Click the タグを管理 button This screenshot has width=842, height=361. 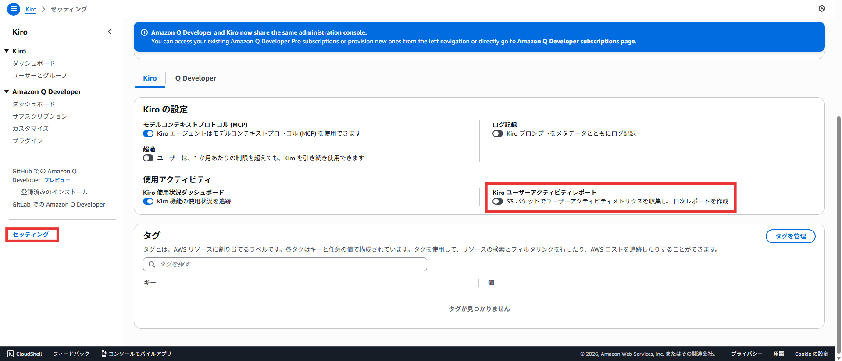(x=790, y=236)
